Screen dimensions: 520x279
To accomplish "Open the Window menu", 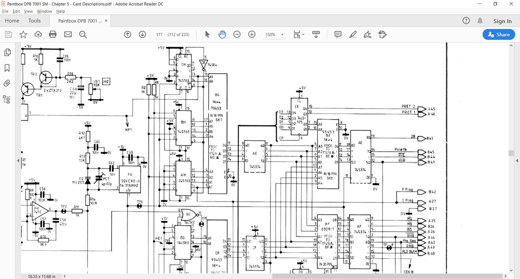I will point(44,11).
